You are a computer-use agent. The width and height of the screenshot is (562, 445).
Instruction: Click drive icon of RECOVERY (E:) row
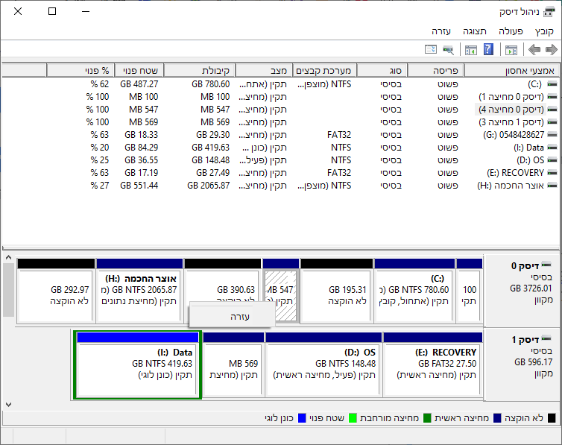coord(552,173)
